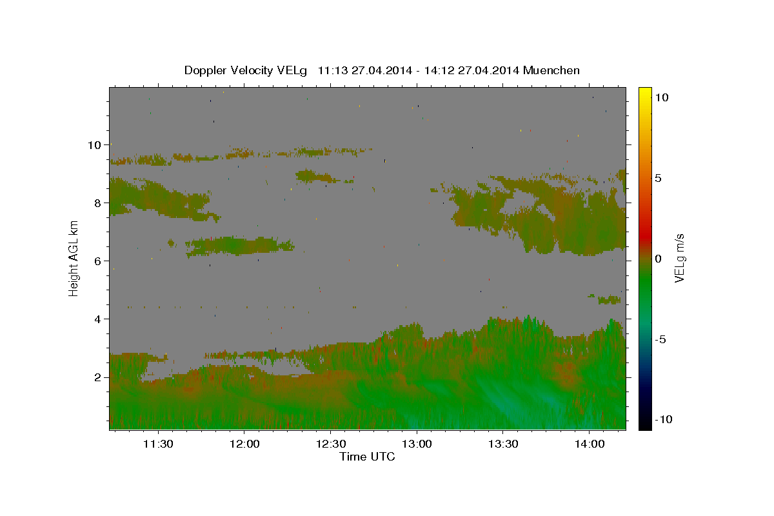Click the 12:00 time tick label
This screenshot has height=516, width=774.
[244, 444]
